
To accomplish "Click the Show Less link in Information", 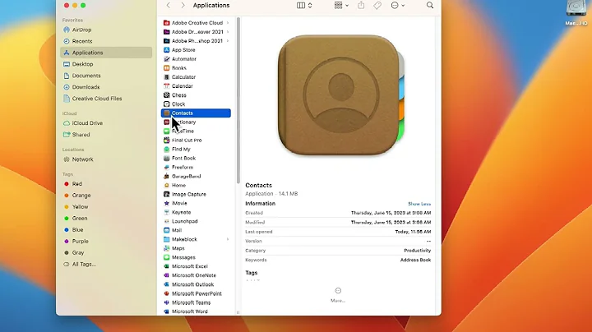I will 419,204.
